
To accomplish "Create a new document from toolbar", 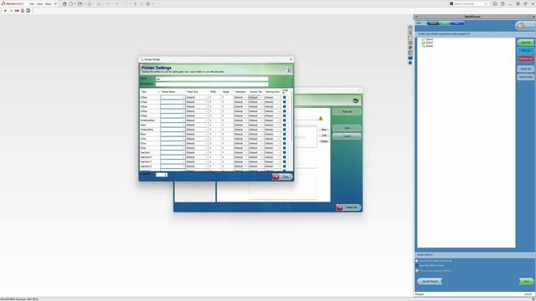I will (x=71, y=3).
